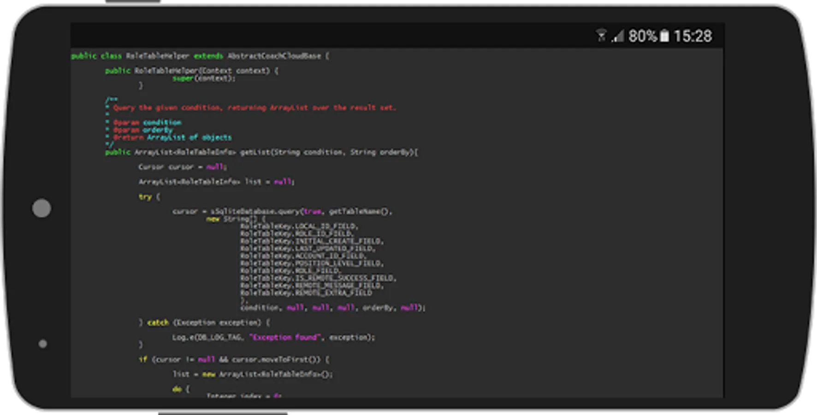Tap the 80% battery percentage text
Screen dimensions: 817x415
point(642,36)
